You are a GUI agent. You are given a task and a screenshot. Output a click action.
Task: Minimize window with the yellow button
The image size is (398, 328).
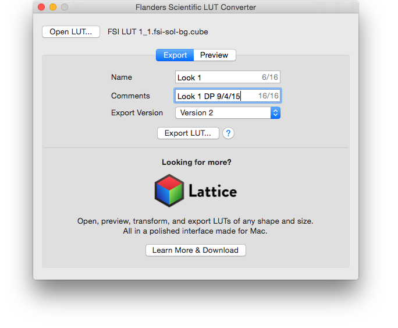(x=53, y=7)
